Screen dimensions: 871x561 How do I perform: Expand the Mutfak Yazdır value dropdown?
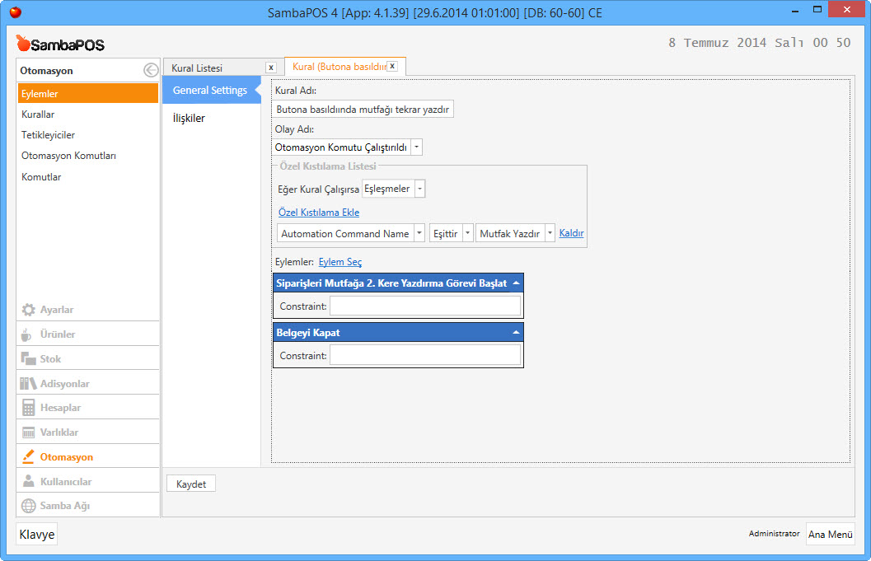[550, 234]
